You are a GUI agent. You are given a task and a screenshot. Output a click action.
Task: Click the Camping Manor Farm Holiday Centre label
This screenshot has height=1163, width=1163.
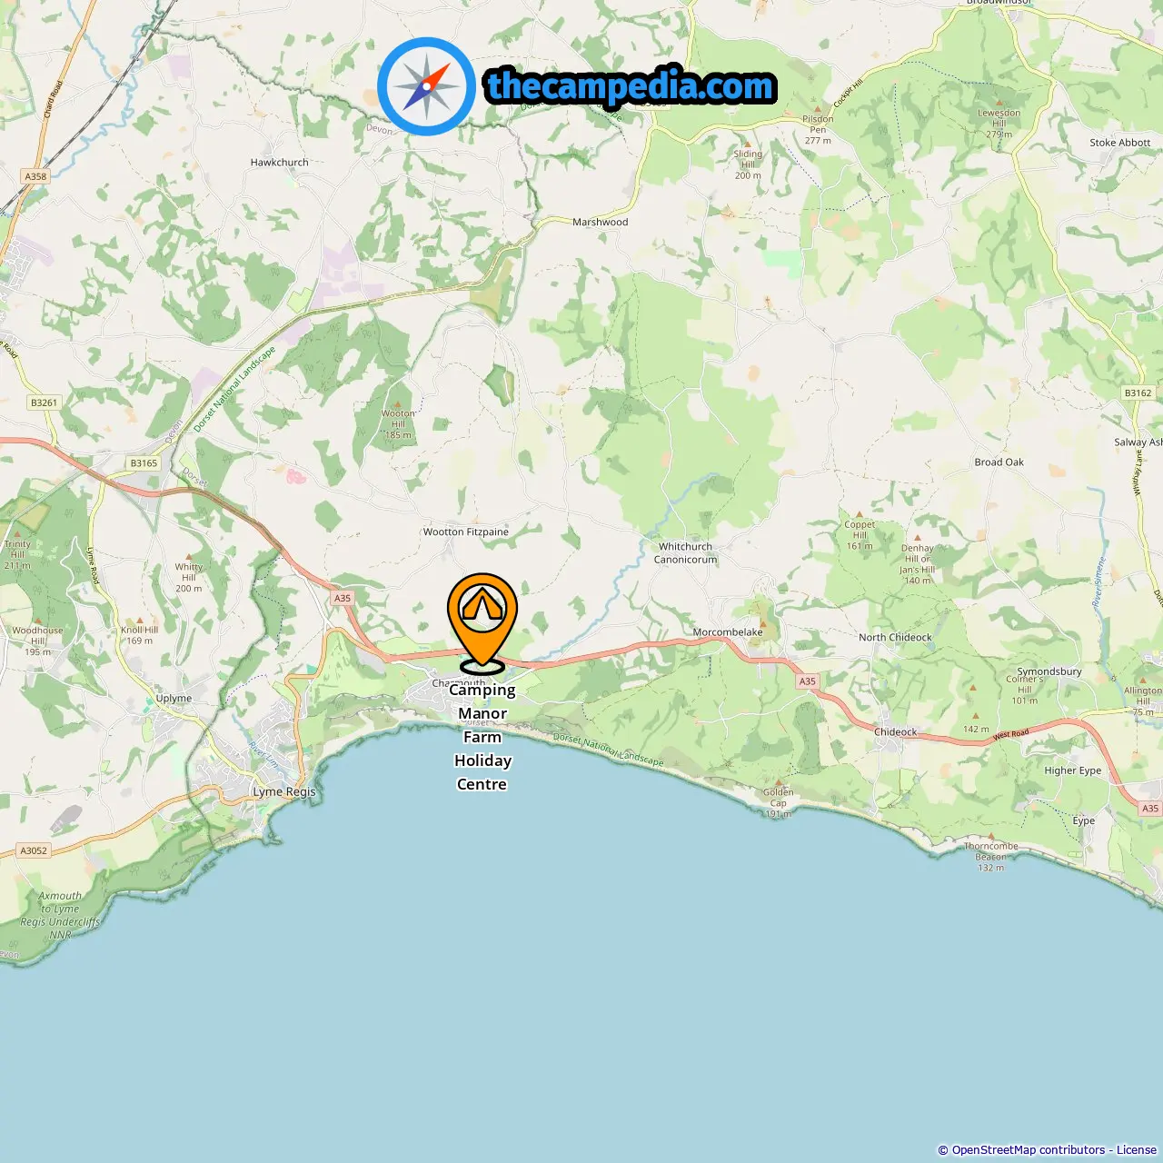482,737
